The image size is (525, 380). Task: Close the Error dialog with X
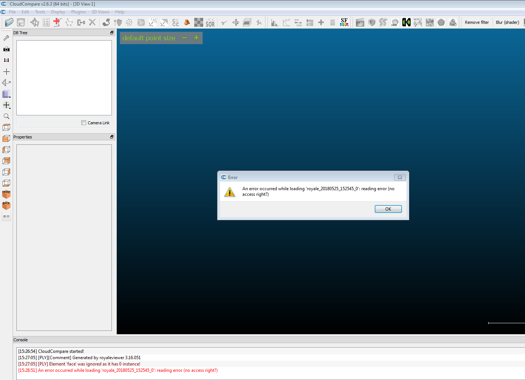pyautogui.click(x=400, y=178)
